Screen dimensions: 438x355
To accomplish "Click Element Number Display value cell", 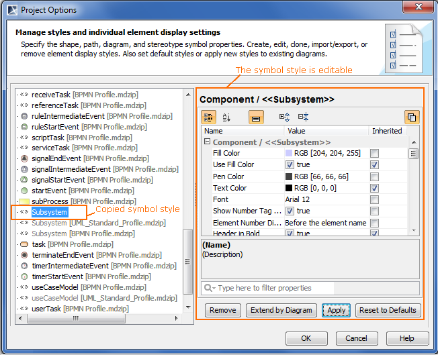I will [x=326, y=223].
